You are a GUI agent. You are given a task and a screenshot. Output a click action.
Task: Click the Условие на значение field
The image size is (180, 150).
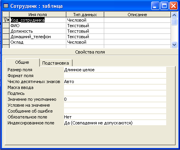click(x=115, y=105)
